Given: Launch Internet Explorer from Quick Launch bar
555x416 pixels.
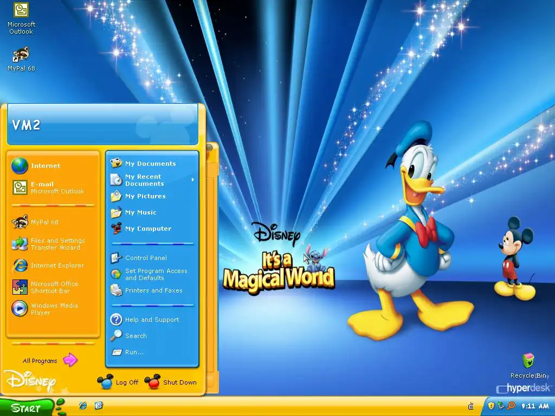Looking at the screenshot, I should point(83,405).
